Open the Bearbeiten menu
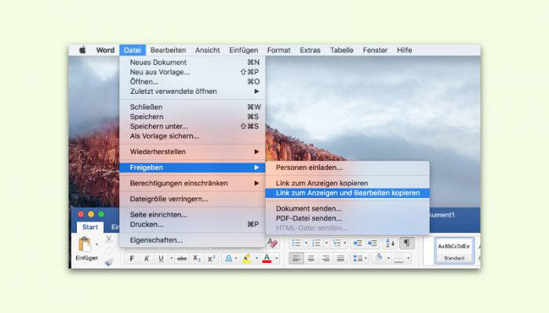This screenshot has width=549, height=313. click(x=168, y=50)
